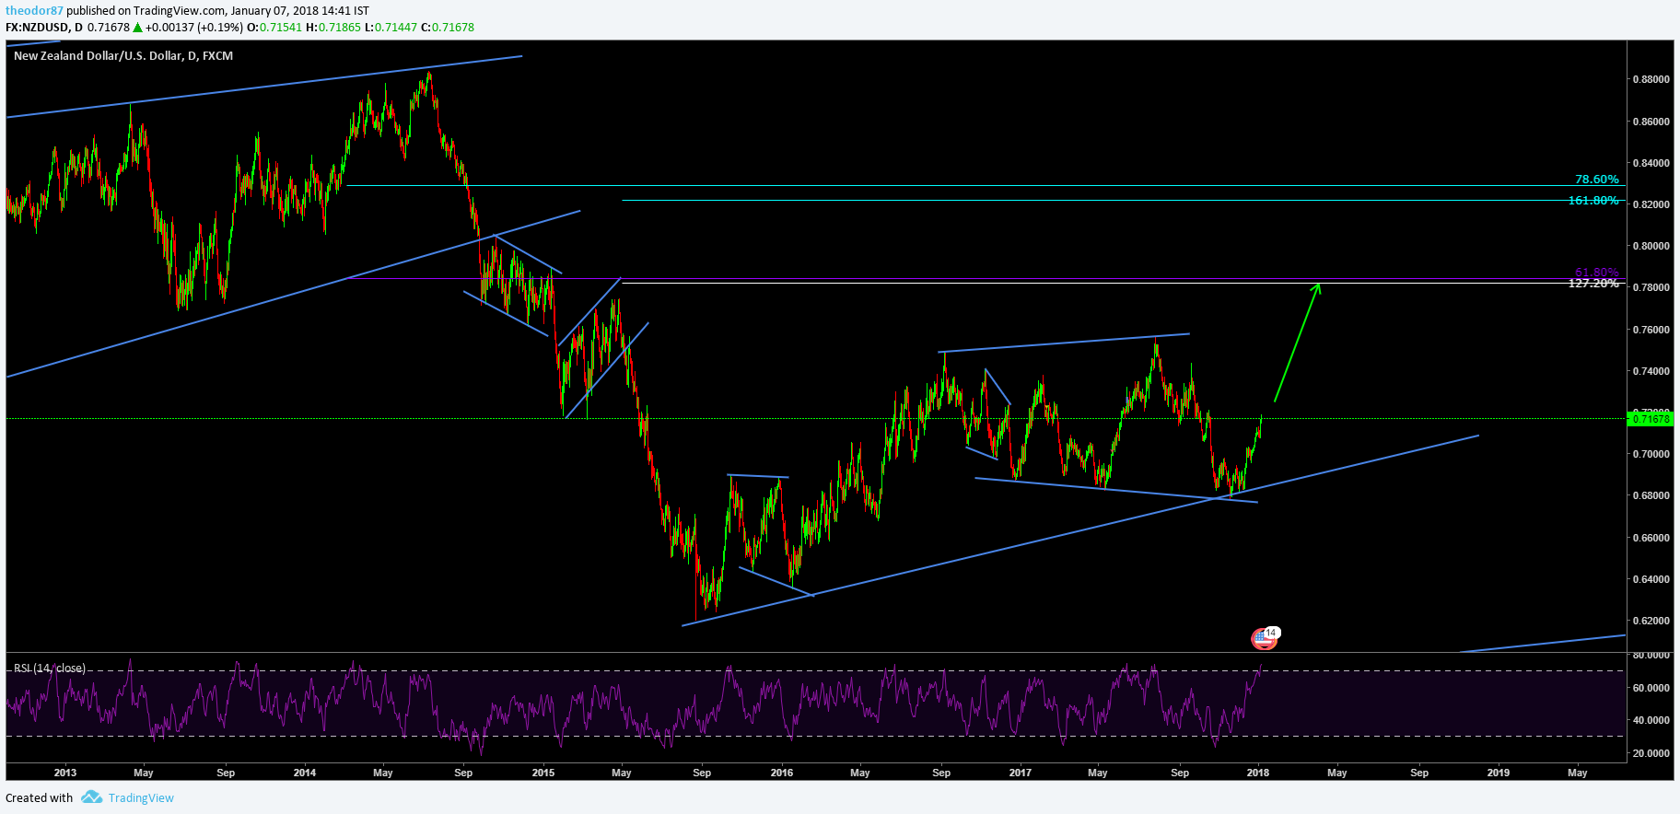This screenshot has width=1680, height=814.
Task: Click the 2019 label on the time axis
Action: (x=1499, y=773)
